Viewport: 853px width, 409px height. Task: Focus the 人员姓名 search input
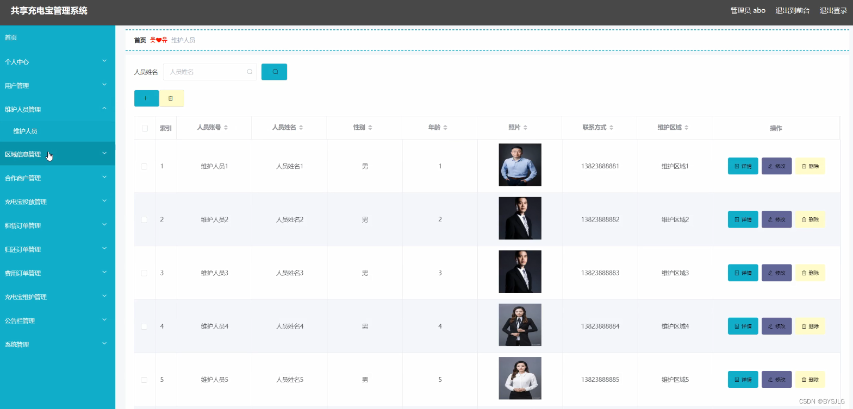[x=210, y=72]
